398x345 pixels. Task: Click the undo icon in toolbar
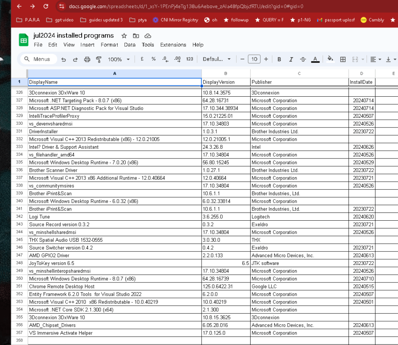(63, 59)
